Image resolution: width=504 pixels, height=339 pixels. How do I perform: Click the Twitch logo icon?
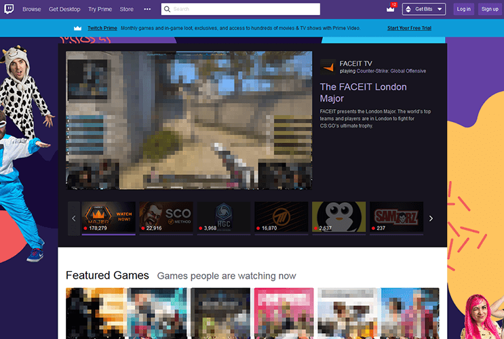click(9, 9)
